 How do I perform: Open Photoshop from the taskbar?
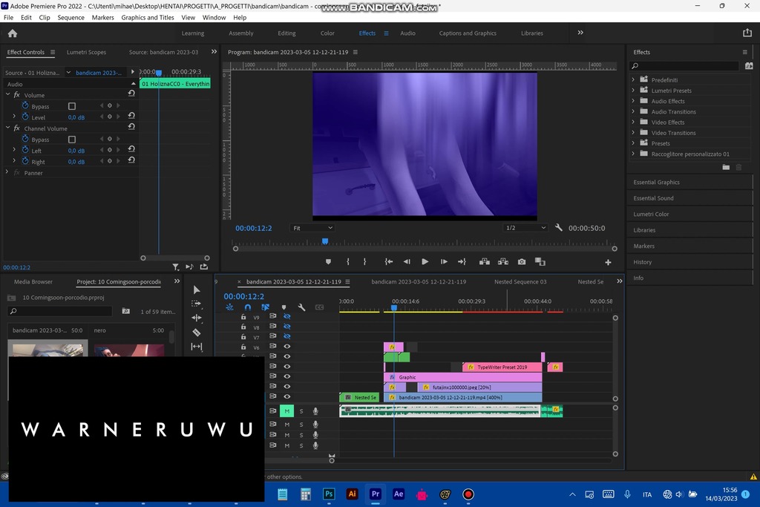329,494
